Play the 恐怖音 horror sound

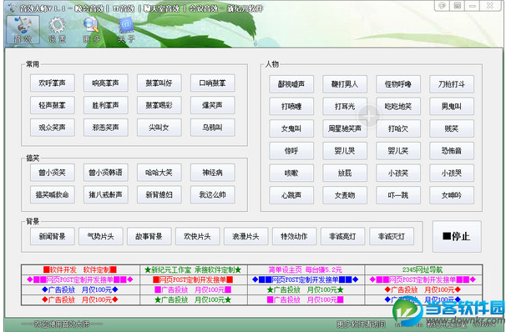(x=452, y=150)
